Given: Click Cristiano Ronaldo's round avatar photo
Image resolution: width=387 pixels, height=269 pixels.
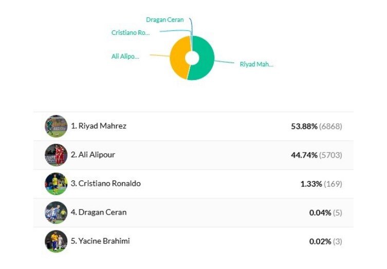Looking at the screenshot, I should pos(56,184).
